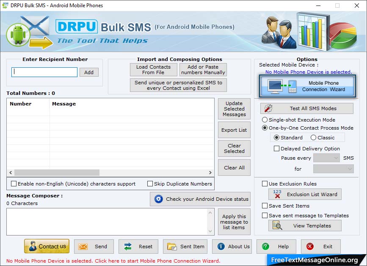Click the FreeTextMessageOnline.org link

315,260
